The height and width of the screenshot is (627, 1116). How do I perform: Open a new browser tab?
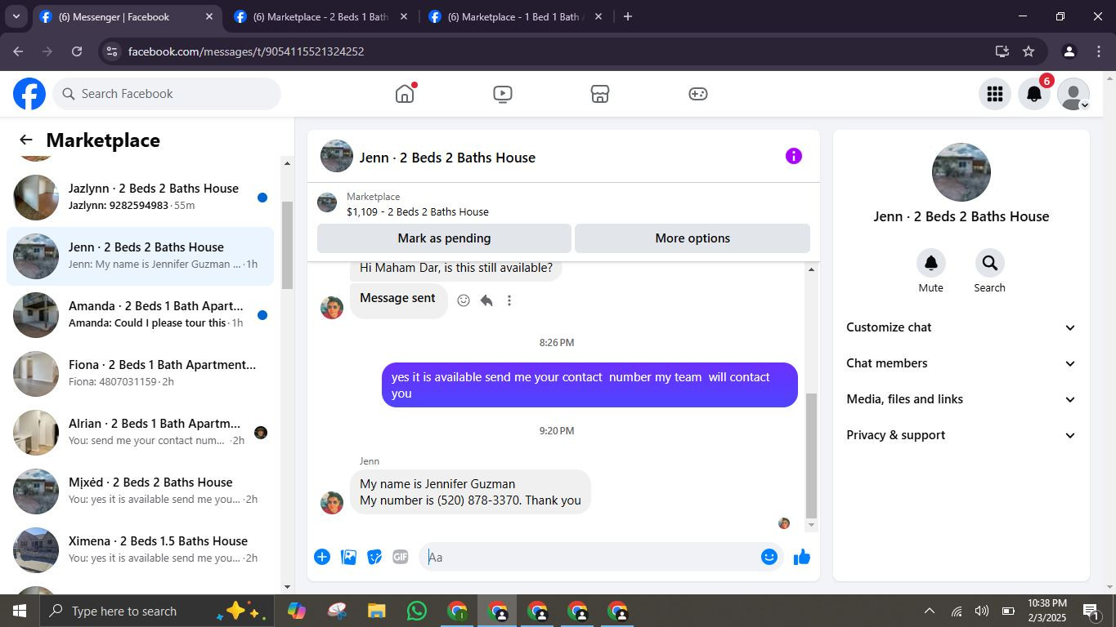pyautogui.click(x=628, y=16)
